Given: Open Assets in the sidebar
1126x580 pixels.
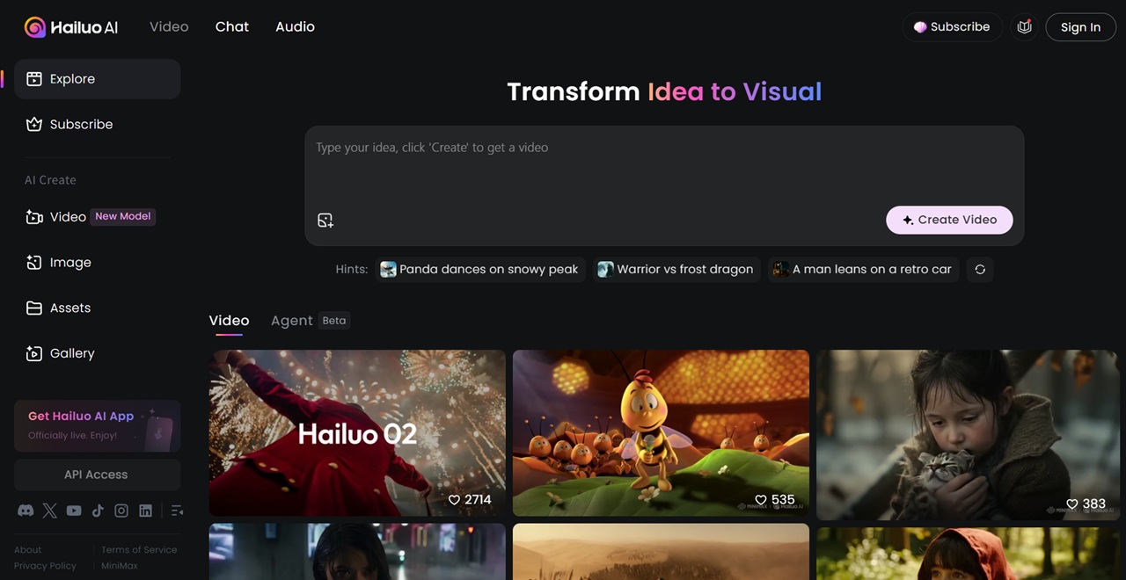Looking at the screenshot, I should tap(98, 308).
